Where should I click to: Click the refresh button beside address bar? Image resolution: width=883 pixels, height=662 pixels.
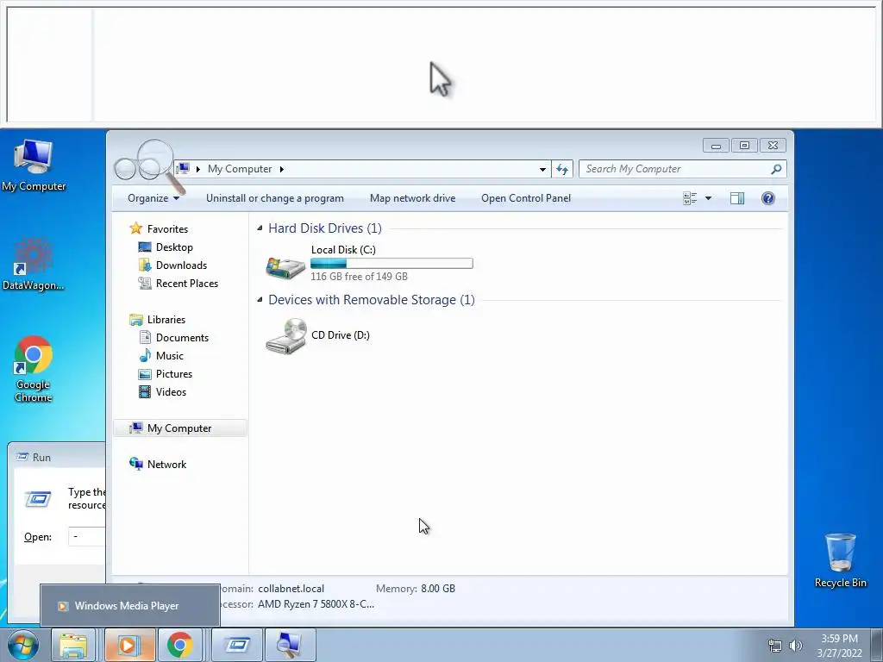pyautogui.click(x=562, y=169)
